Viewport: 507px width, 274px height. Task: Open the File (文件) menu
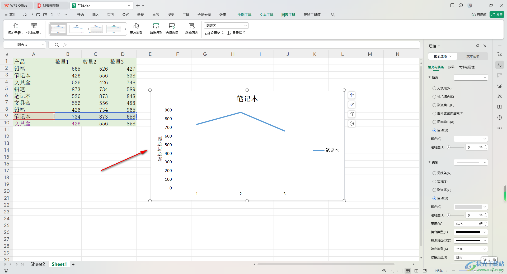point(11,14)
